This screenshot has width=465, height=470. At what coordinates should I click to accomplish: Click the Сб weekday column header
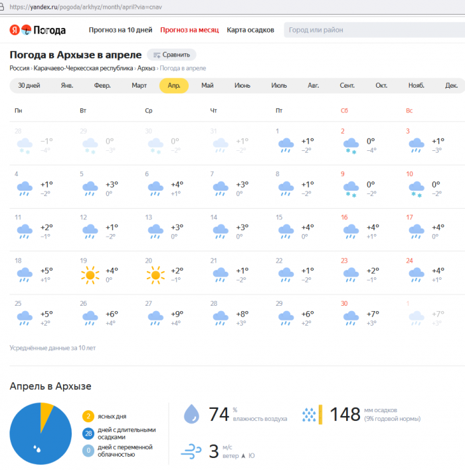pos(344,110)
